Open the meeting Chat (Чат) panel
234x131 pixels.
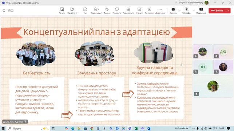click(85, 11)
